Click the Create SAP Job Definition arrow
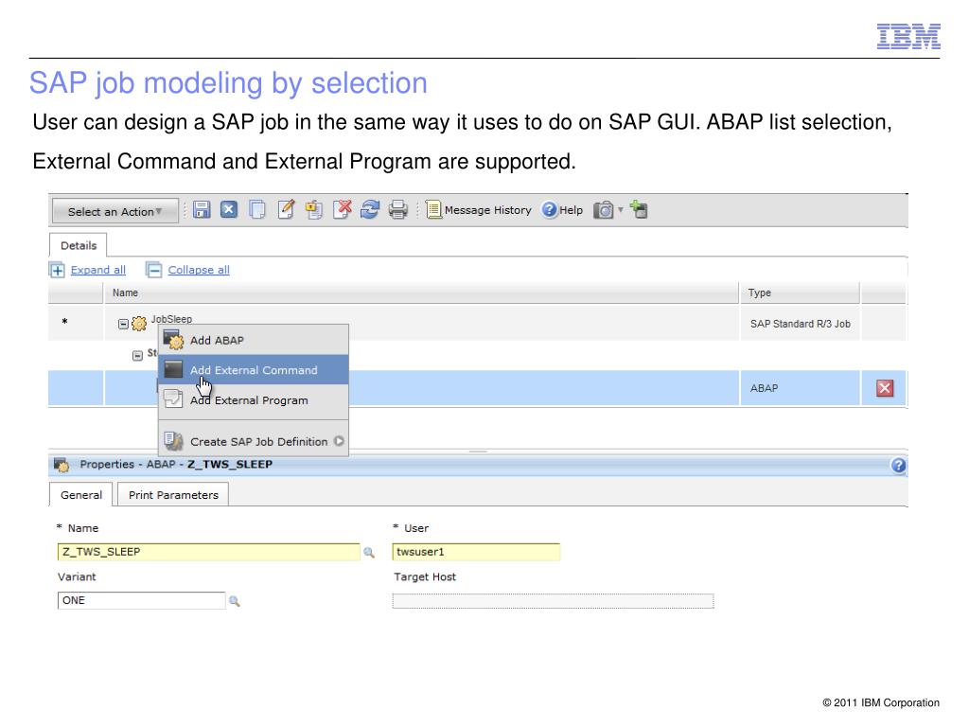 (x=339, y=441)
